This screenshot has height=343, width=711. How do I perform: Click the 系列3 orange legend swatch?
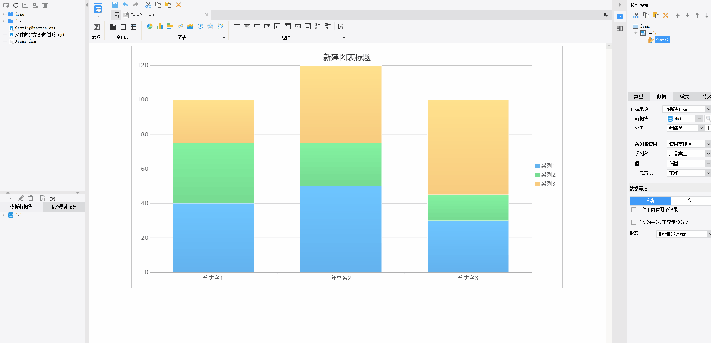[537, 184]
